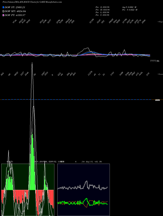Click the 11270 low-value label
Image resolution: width=163 pixels, height=216 pixels.
tap(90, 74)
